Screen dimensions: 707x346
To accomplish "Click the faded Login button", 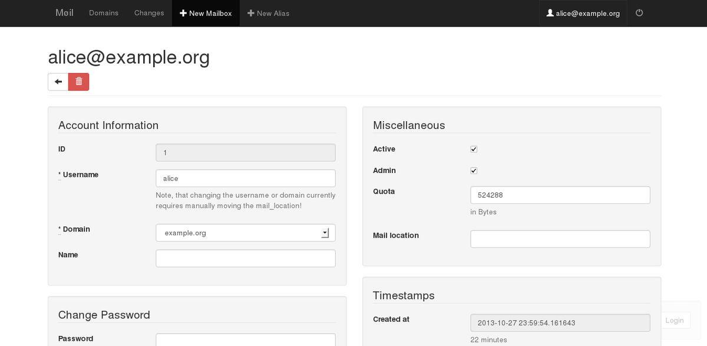I will click(674, 320).
